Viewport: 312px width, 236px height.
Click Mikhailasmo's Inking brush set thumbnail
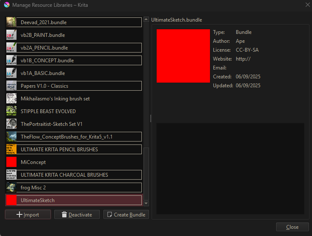coord(11,98)
